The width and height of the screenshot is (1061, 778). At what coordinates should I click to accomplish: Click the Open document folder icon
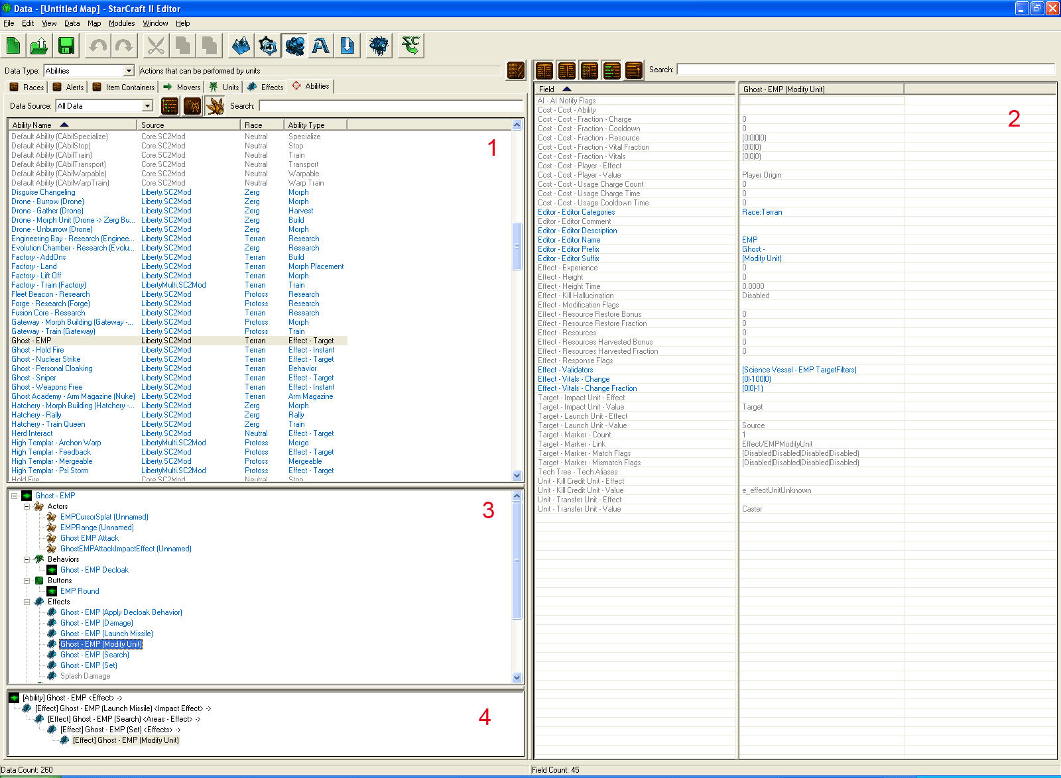(x=39, y=46)
